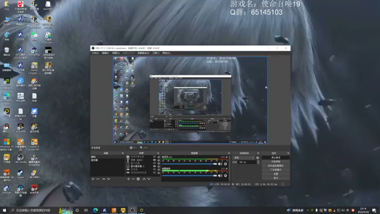Open the WeChat desktop shortcut

(x=34, y=37)
